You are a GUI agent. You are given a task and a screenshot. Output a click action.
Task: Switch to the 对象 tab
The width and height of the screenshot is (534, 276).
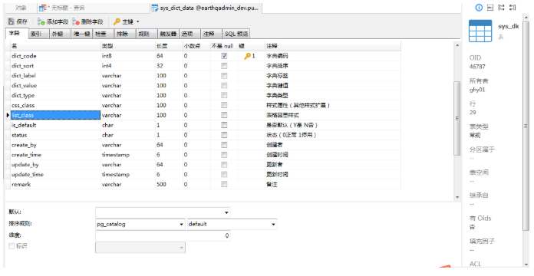(x=21, y=8)
